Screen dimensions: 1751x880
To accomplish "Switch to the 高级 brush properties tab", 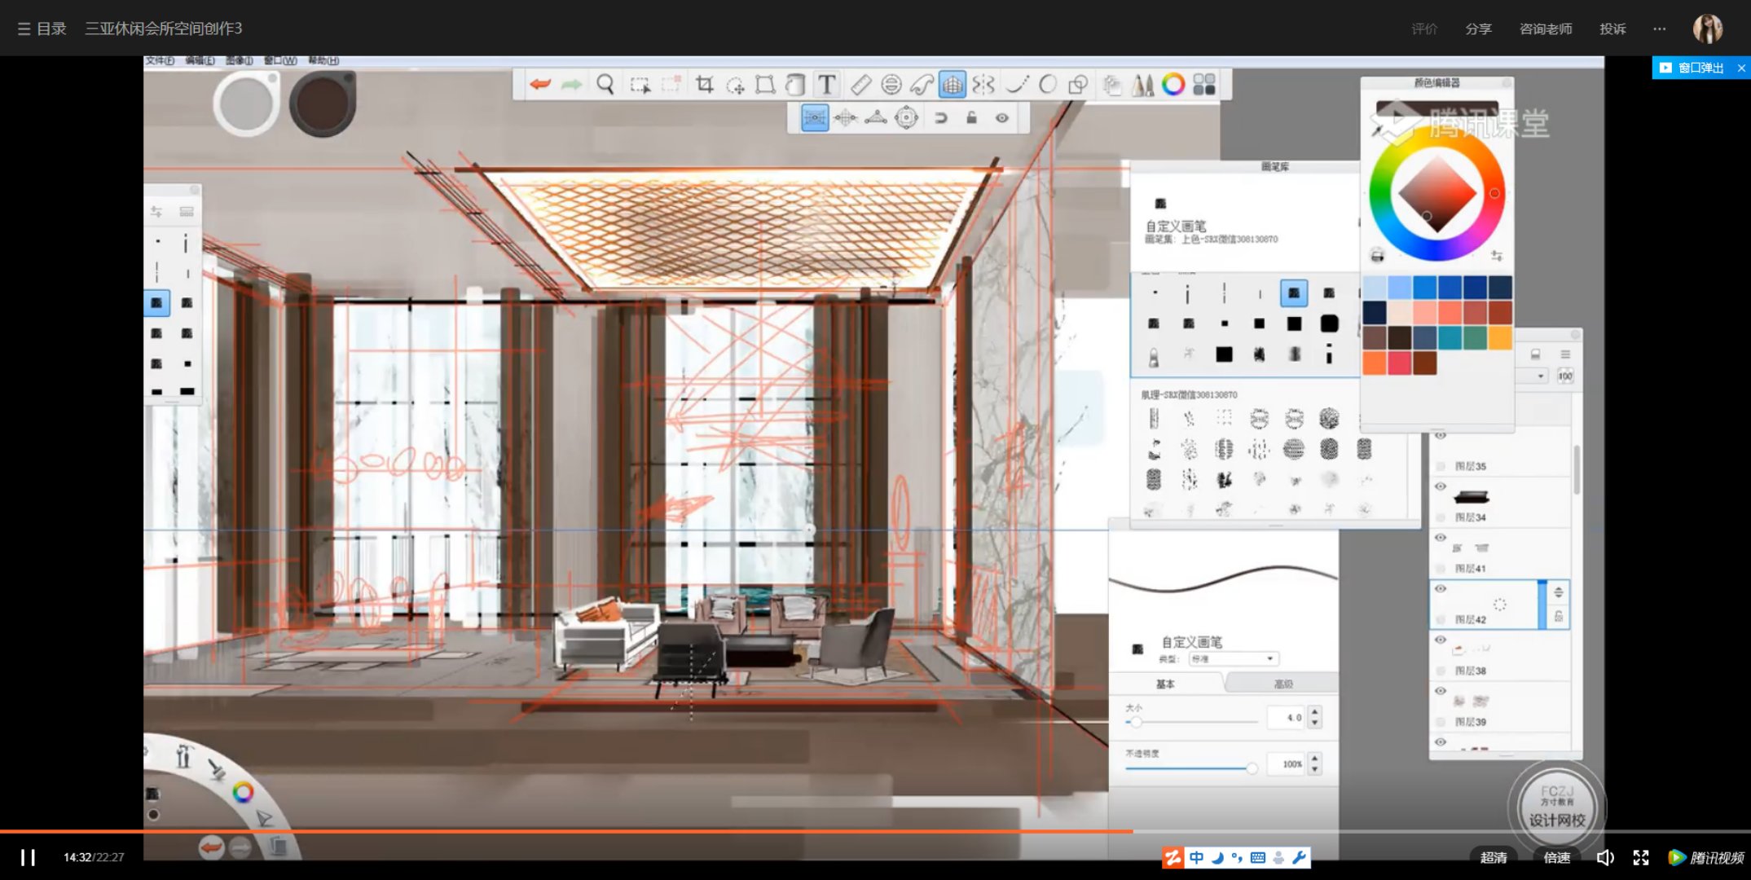I will click(1283, 684).
